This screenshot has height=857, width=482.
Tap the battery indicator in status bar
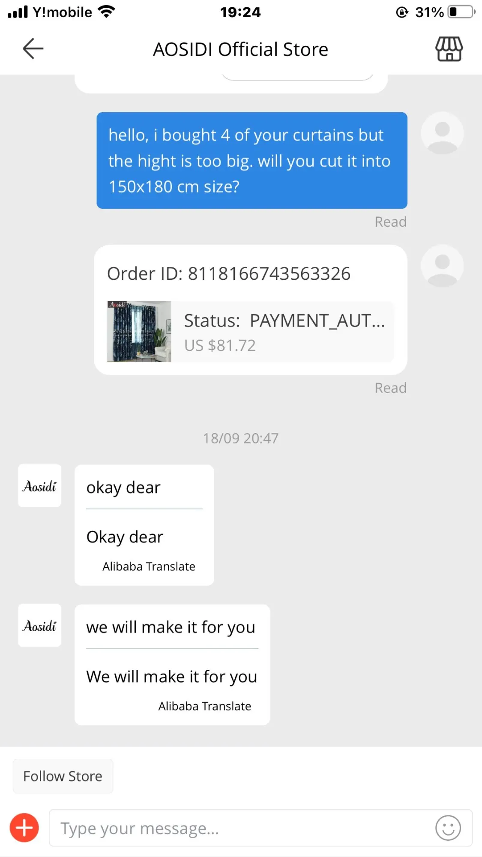[462, 12]
